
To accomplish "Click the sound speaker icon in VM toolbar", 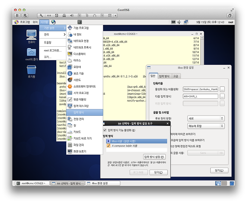I will 72,15.
